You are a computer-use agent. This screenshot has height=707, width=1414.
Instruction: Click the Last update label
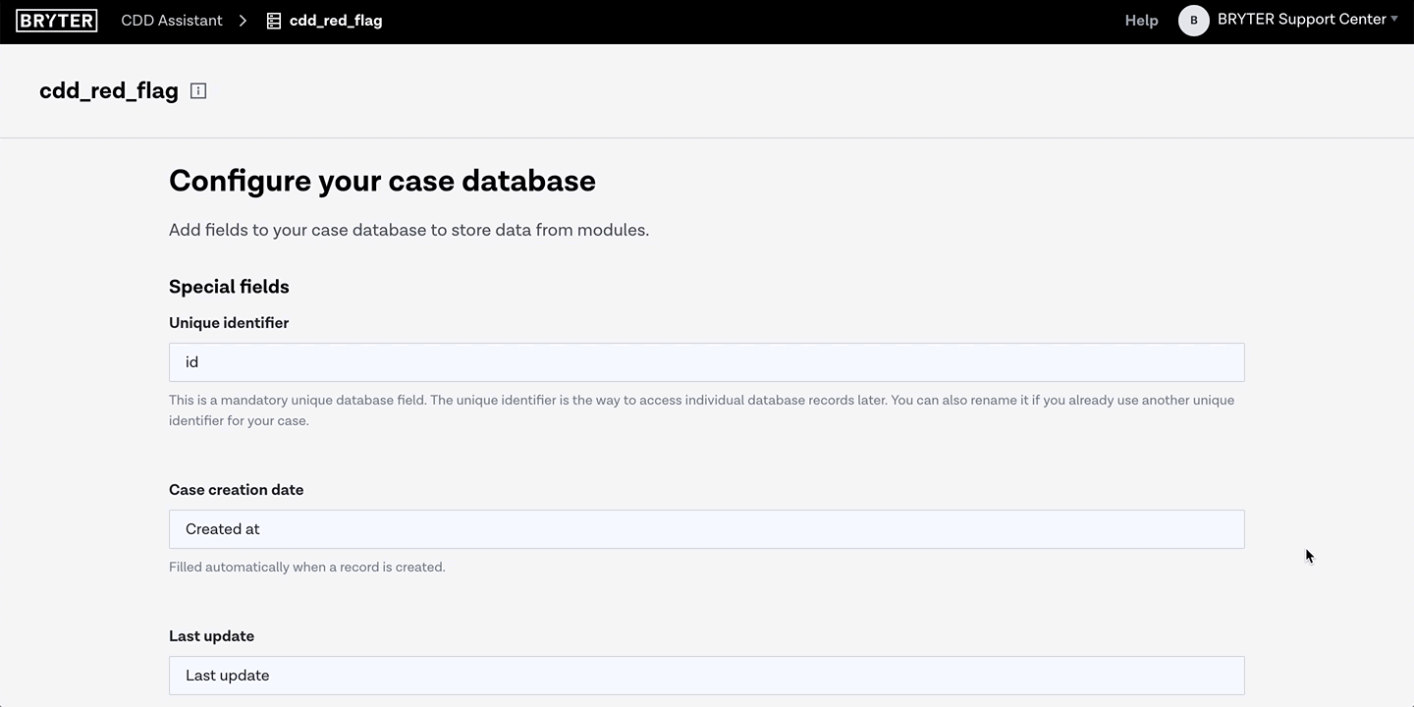(212, 636)
